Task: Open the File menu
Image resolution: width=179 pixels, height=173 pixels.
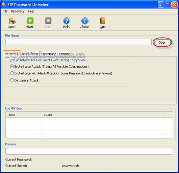Action: [5, 11]
